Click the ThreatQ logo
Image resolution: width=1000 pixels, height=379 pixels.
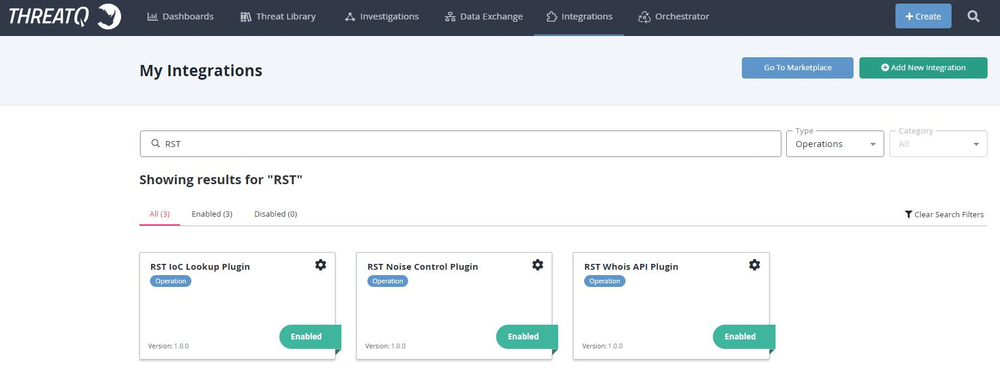click(65, 17)
